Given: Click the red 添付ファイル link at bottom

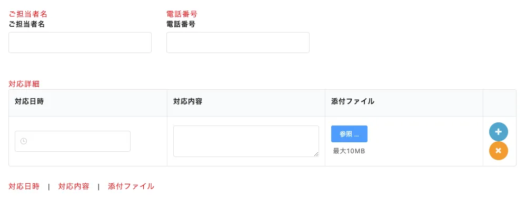Looking at the screenshot, I should [x=131, y=186].
